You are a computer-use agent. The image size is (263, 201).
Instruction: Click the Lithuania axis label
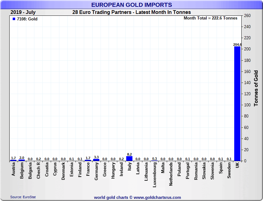(146, 172)
